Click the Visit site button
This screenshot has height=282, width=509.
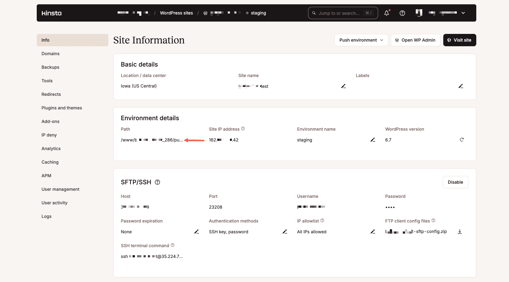(459, 40)
